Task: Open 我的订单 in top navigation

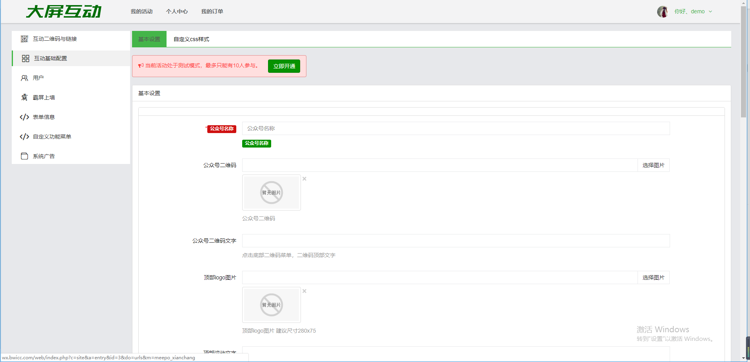Action: tap(212, 11)
